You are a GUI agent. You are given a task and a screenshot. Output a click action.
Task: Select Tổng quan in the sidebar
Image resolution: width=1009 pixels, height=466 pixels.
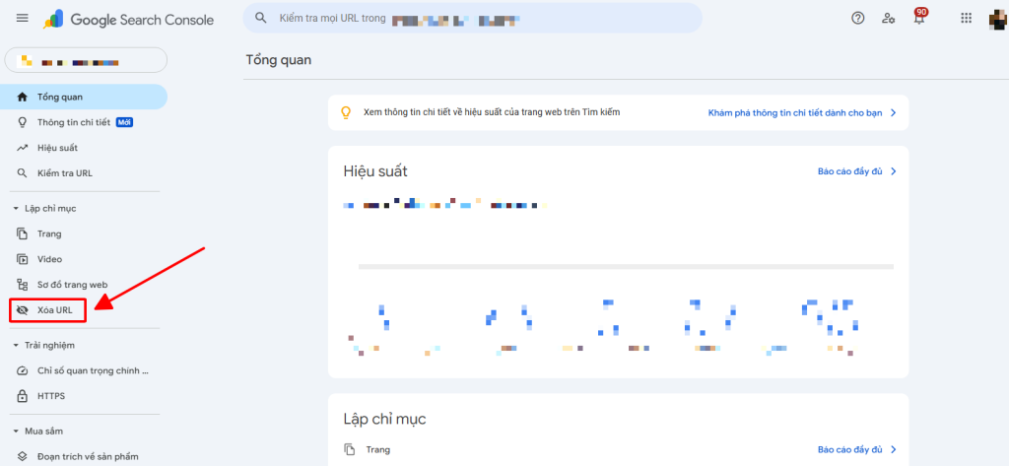[60, 97]
